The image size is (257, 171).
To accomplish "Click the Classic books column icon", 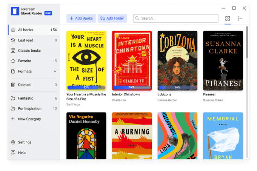I will (x=13, y=51).
